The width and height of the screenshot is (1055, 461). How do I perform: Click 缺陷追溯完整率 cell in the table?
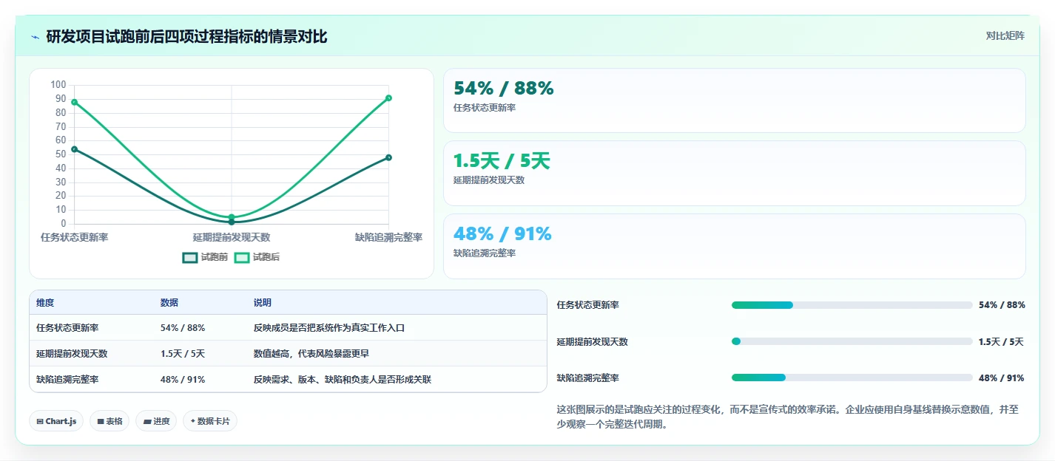67,380
